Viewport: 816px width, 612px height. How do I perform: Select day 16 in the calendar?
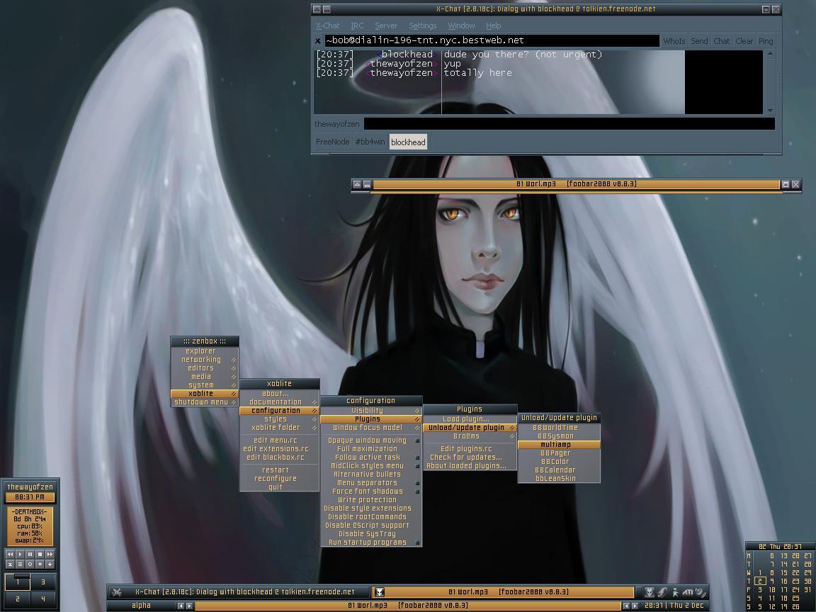[x=783, y=582]
